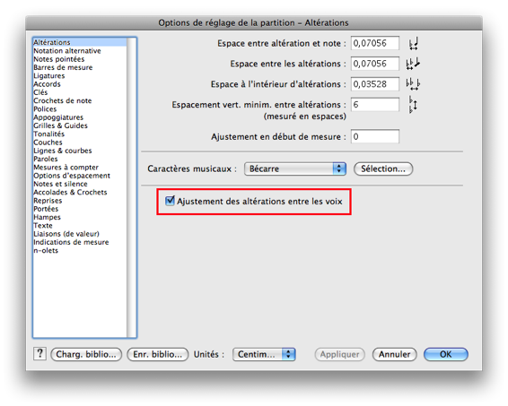Select Notation alternative in the category list
508x406 pixels.
(67, 51)
